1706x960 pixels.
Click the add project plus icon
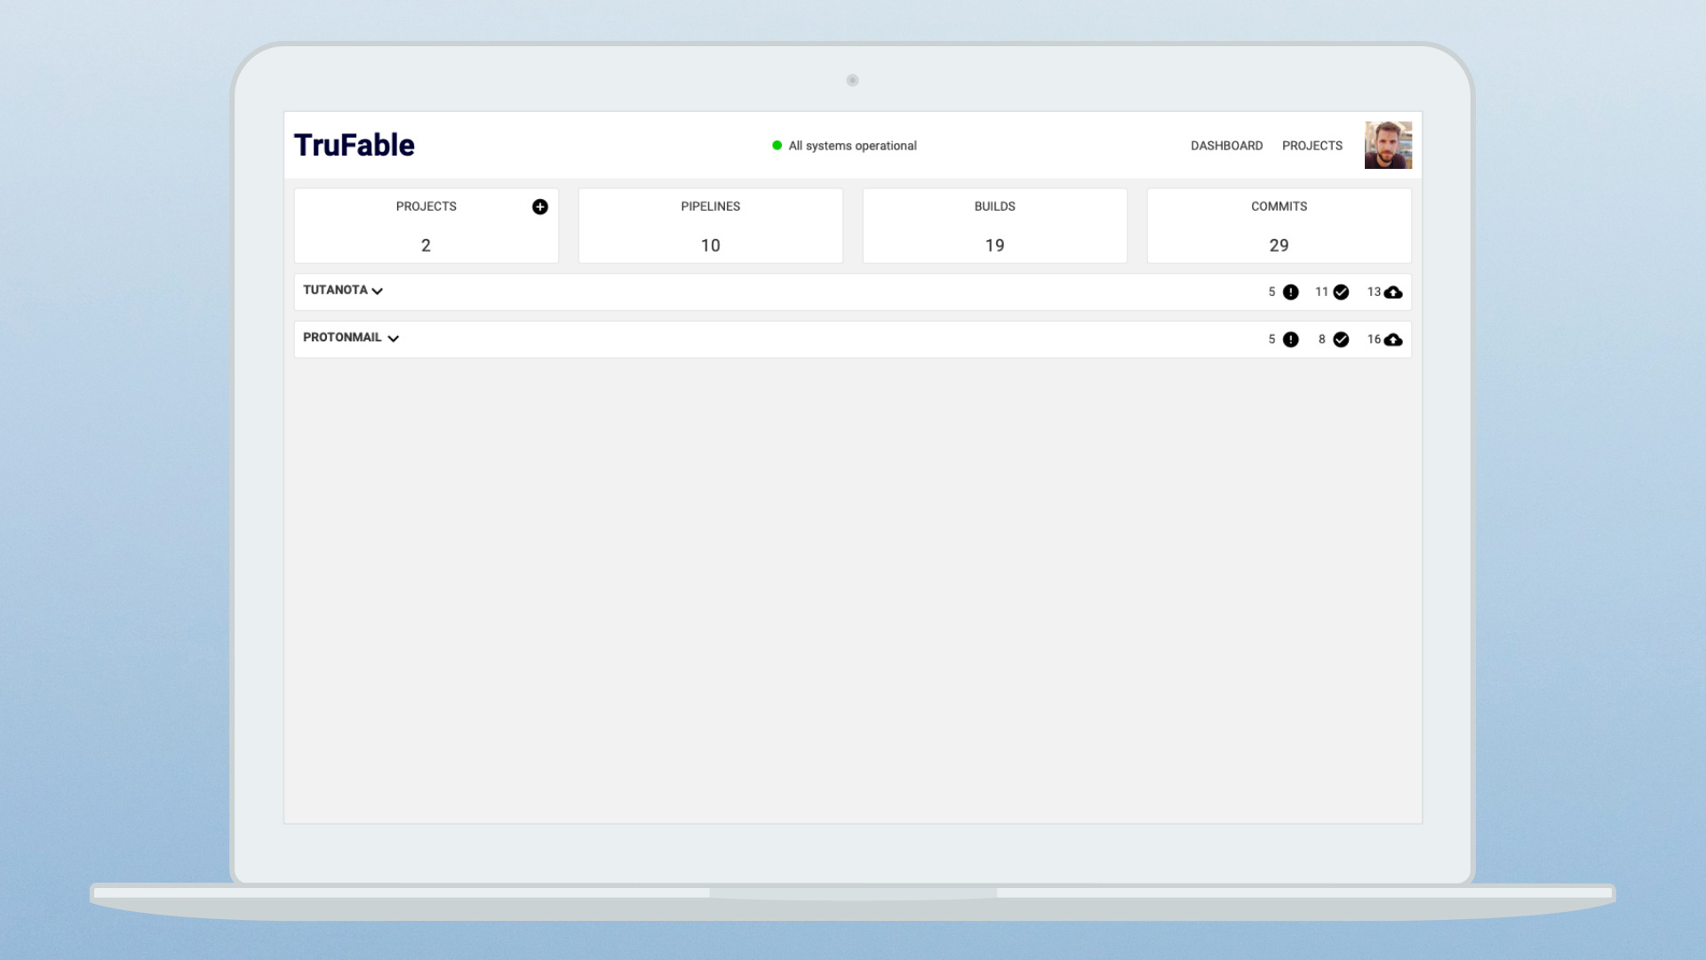[x=539, y=207]
